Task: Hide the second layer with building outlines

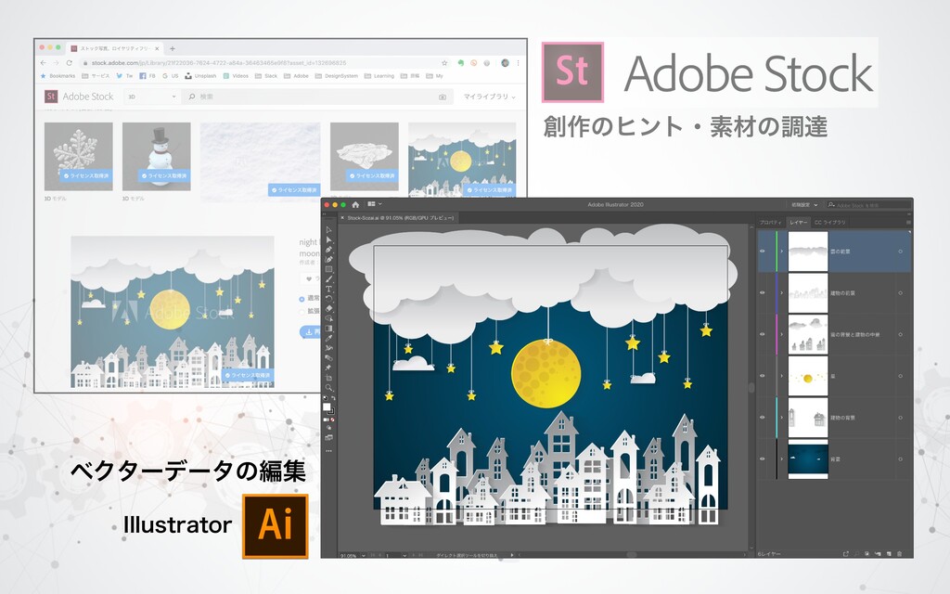Action: pyautogui.click(x=763, y=292)
